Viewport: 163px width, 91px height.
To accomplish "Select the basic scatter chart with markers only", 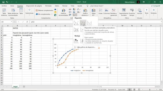I will [x=76, y=23].
